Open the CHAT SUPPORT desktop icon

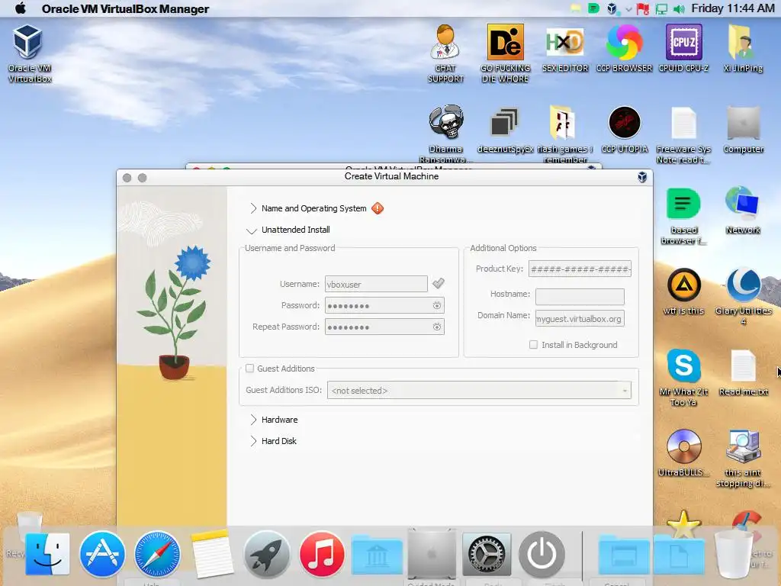[x=445, y=53]
